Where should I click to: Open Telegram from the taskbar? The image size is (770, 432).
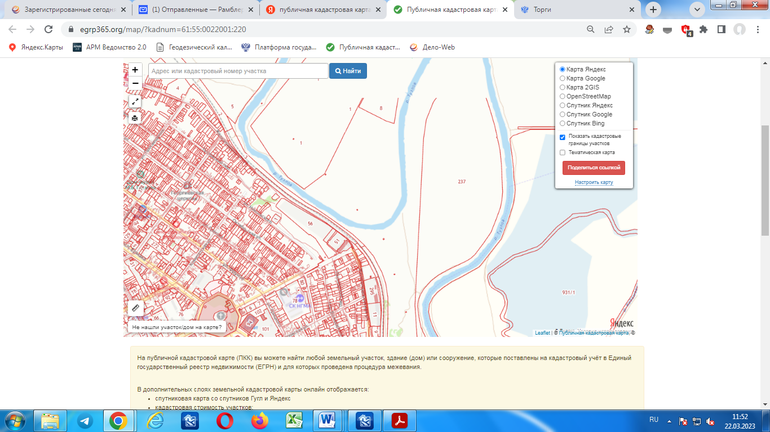pos(86,421)
